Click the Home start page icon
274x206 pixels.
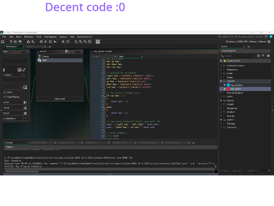click(3, 42)
